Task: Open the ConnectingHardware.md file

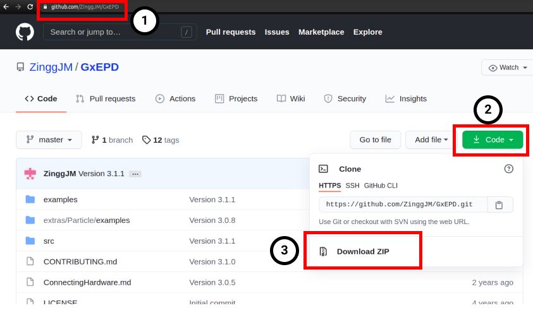Action: click(x=87, y=282)
